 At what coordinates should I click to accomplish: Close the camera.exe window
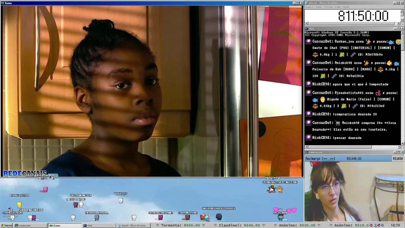(x=402, y=152)
